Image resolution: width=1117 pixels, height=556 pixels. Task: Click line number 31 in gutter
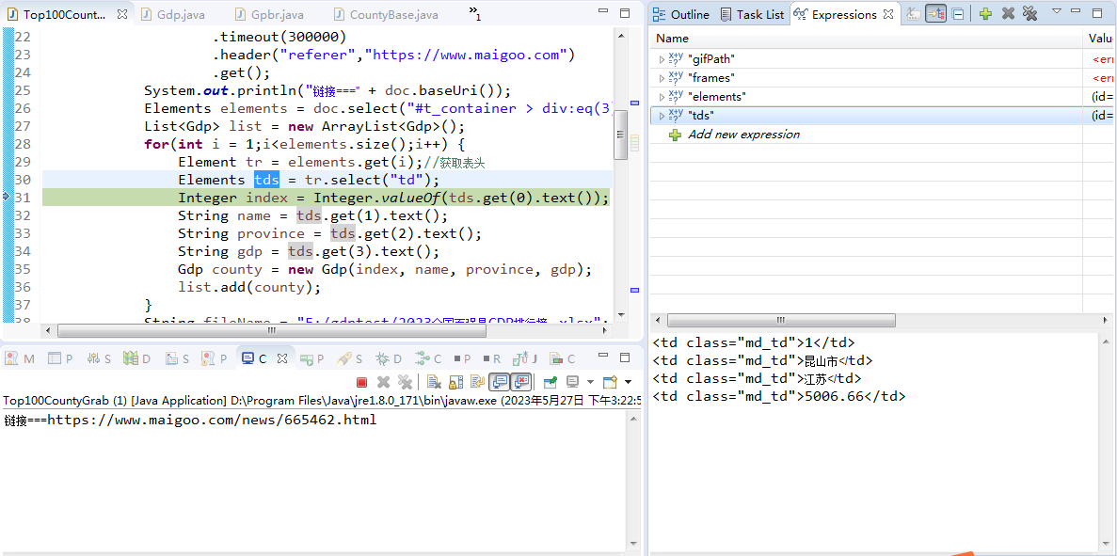click(23, 198)
